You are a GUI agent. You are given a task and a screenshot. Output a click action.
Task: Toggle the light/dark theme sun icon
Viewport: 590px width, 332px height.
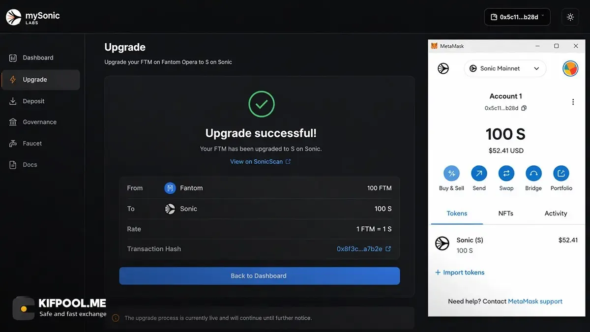[x=570, y=17]
